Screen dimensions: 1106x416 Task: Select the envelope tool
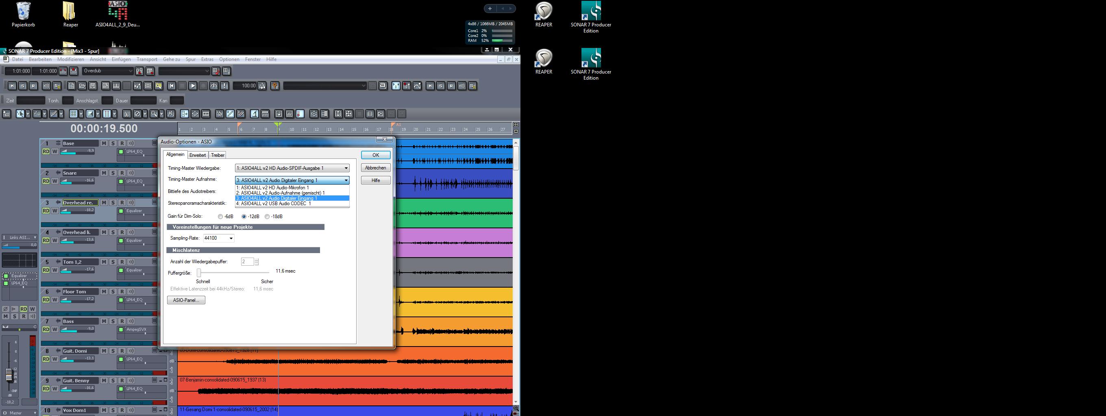pyautogui.click(x=37, y=114)
